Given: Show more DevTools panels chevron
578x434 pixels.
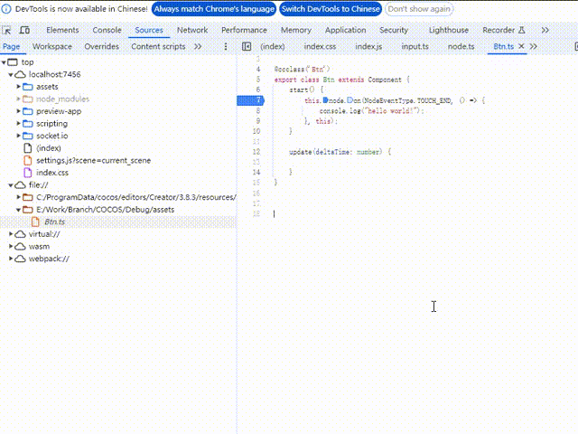Looking at the screenshot, I should pos(545,30).
